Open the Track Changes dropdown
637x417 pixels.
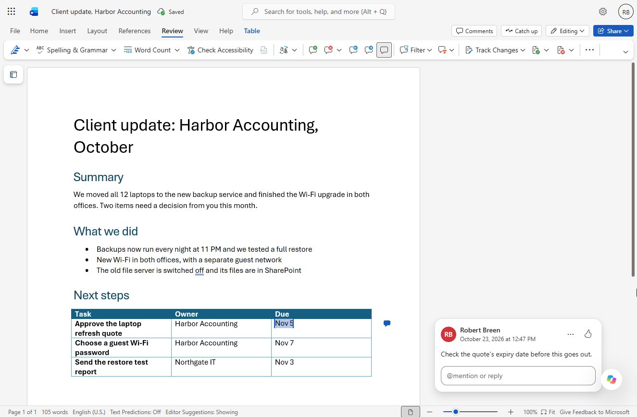coord(495,50)
